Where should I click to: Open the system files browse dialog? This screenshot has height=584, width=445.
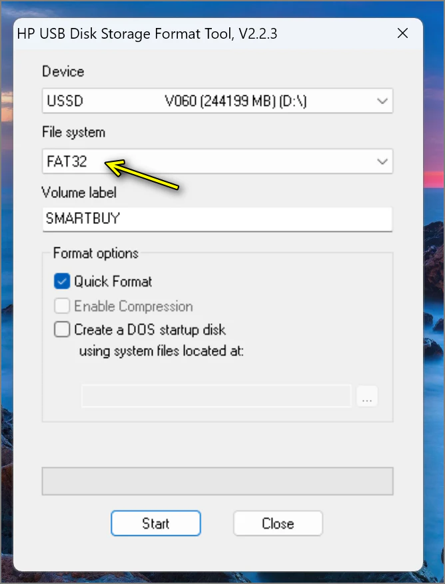click(367, 396)
